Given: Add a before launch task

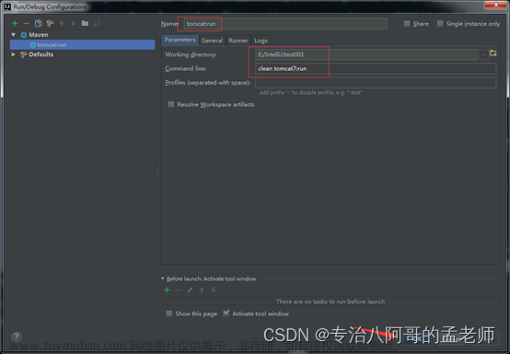Looking at the screenshot, I should point(167,289).
